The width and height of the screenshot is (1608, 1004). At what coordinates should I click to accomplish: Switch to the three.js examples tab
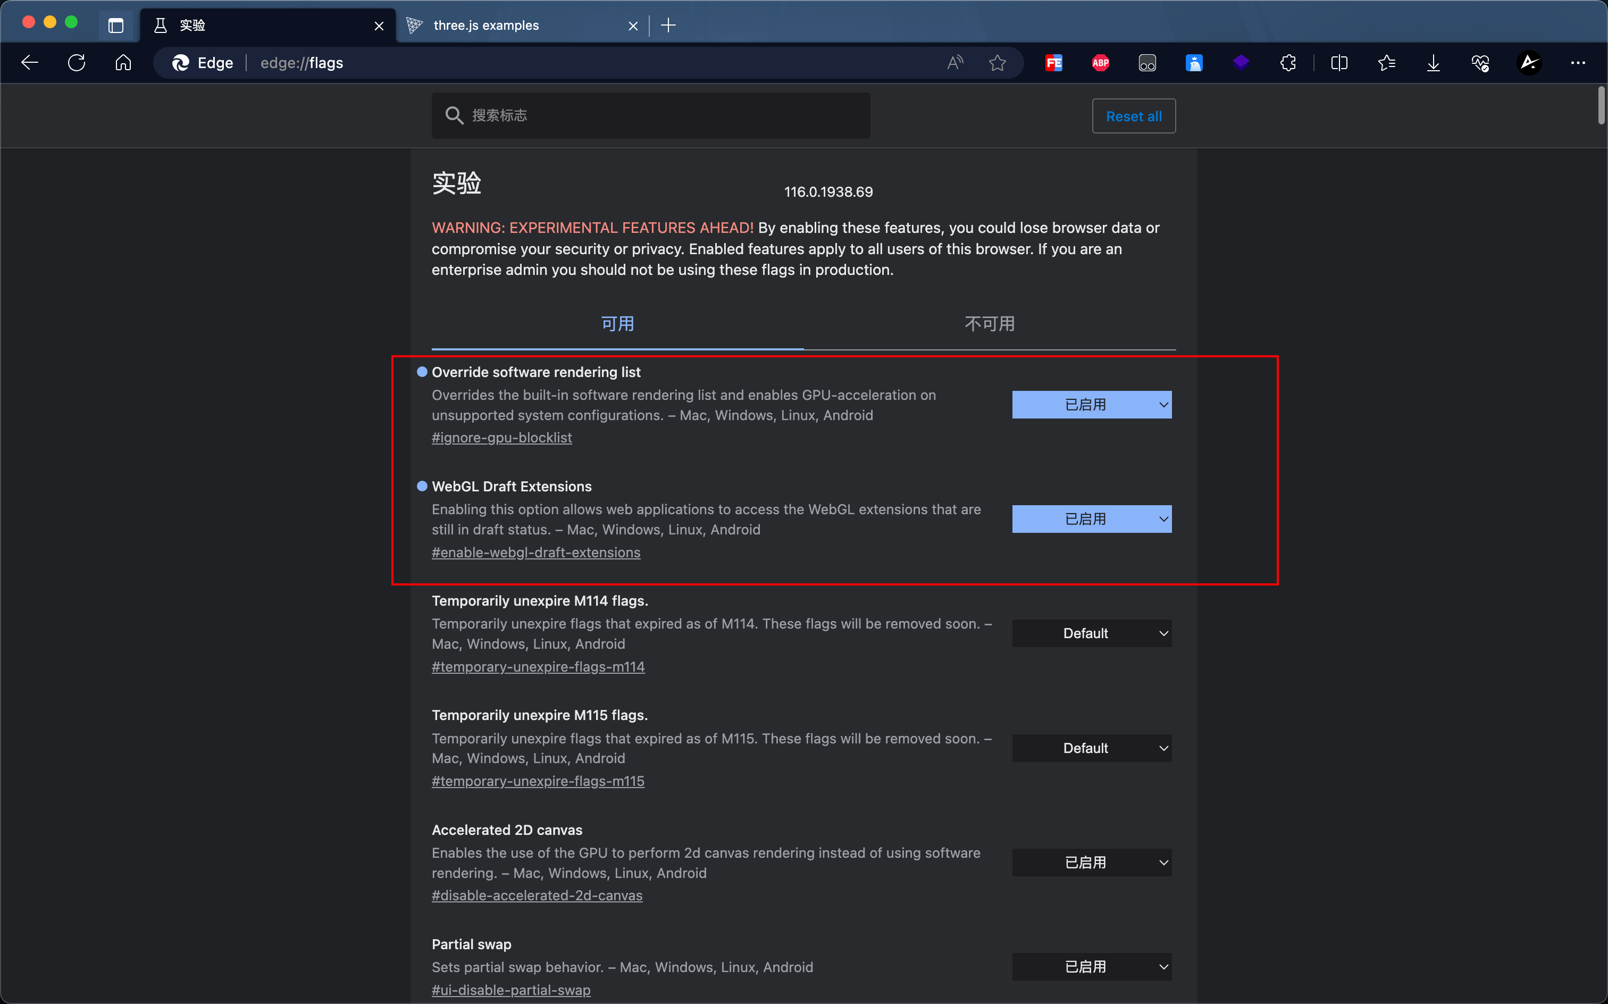521,25
